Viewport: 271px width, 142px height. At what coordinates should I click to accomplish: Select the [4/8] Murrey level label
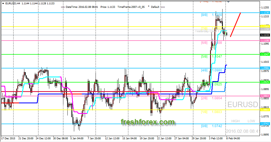point(204,70)
